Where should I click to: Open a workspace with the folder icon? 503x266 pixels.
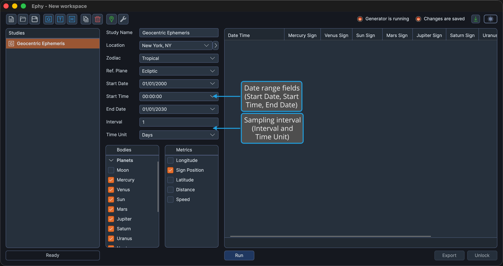[x=23, y=19]
